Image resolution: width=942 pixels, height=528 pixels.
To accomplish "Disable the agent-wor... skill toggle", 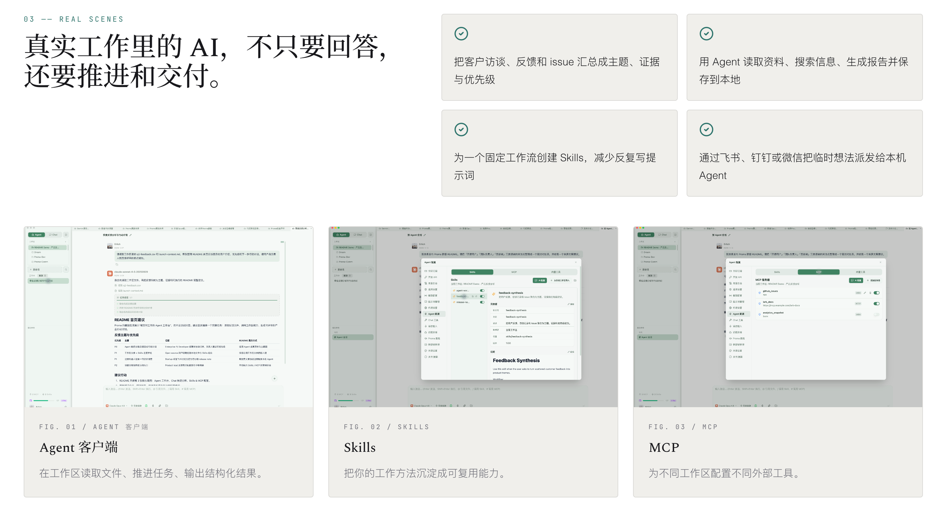I will click(482, 291).
